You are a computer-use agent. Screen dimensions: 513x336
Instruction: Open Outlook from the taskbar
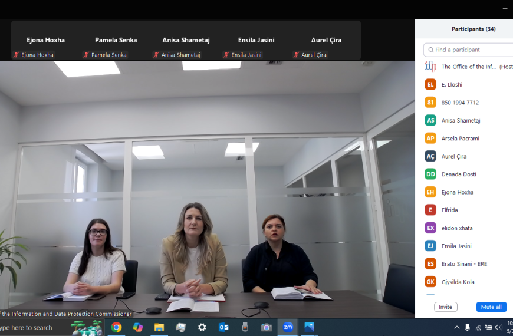[223, 327]
